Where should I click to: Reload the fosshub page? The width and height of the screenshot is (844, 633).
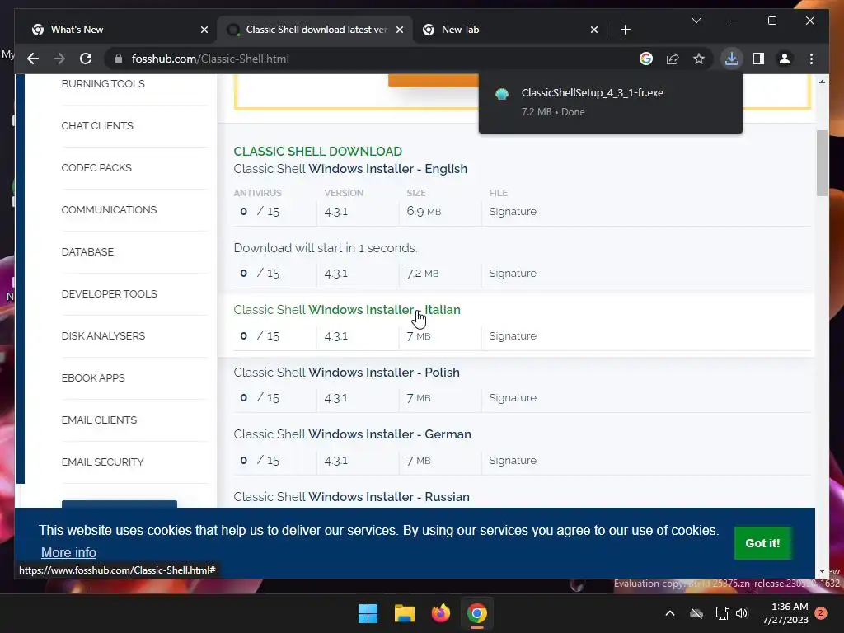coord(86,59)
